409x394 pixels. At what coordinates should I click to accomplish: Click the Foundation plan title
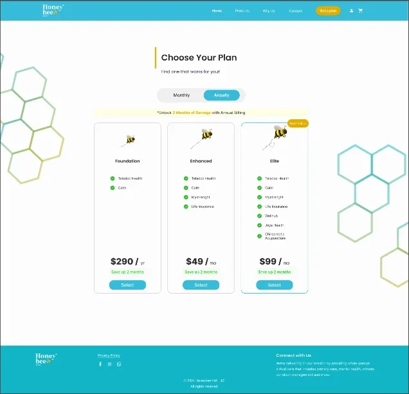tap(127, 161)
